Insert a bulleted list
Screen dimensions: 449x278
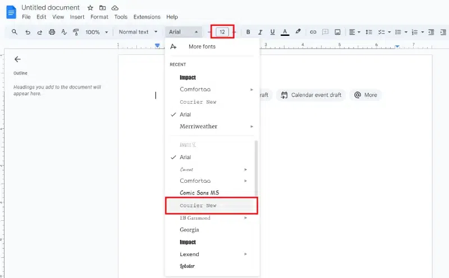click(398, 32)
